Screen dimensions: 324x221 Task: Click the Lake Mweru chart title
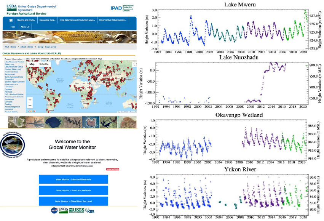[240, 4]
